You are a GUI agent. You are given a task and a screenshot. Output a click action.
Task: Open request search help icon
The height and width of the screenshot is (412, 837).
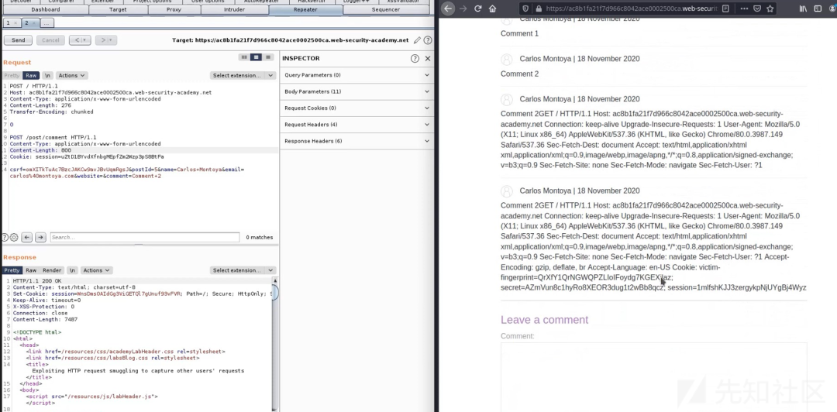(5, 238)
